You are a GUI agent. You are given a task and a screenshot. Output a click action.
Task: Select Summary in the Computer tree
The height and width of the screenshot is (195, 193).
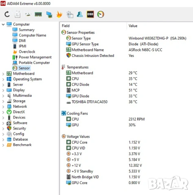click(26, 30)
